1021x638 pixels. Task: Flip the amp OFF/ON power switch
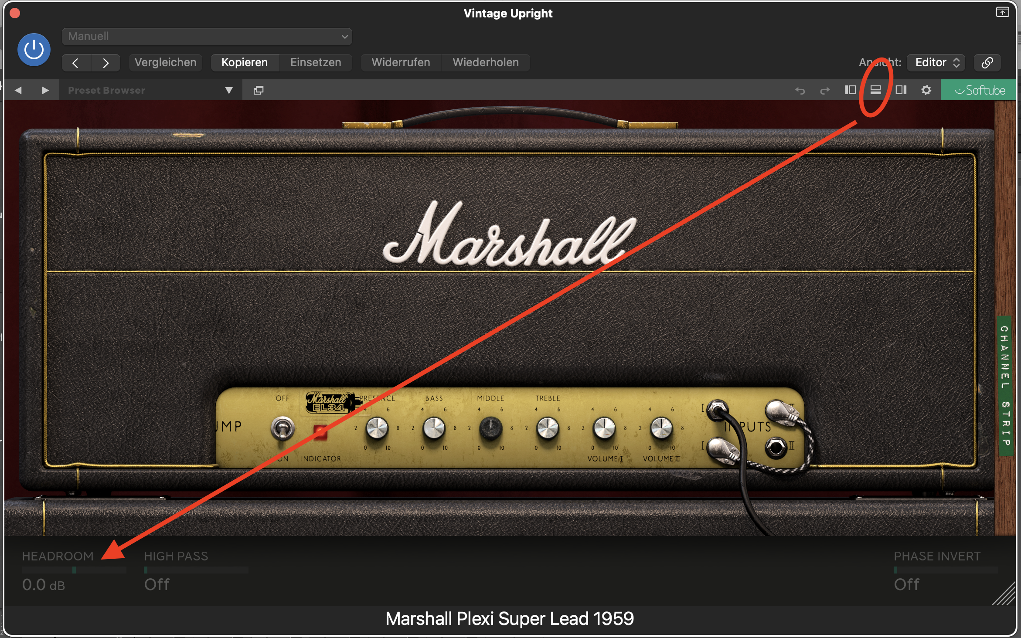click(x=282, y=428)
